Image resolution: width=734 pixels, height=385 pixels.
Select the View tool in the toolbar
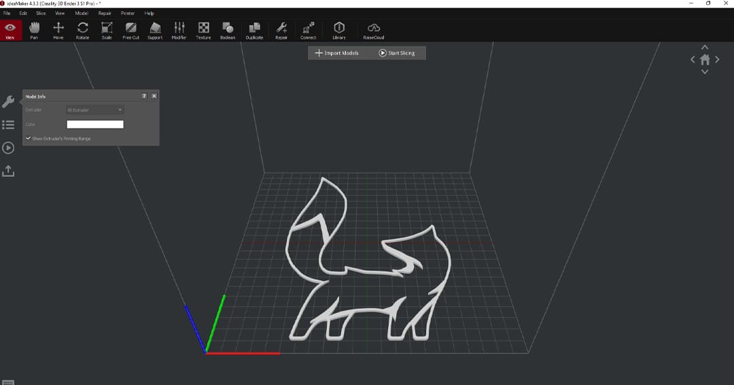pos(10,31)
